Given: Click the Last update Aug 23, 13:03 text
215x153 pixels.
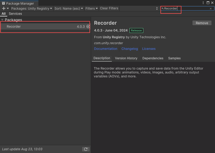Looking at the screenshot, I should click(x=22, y=149).
